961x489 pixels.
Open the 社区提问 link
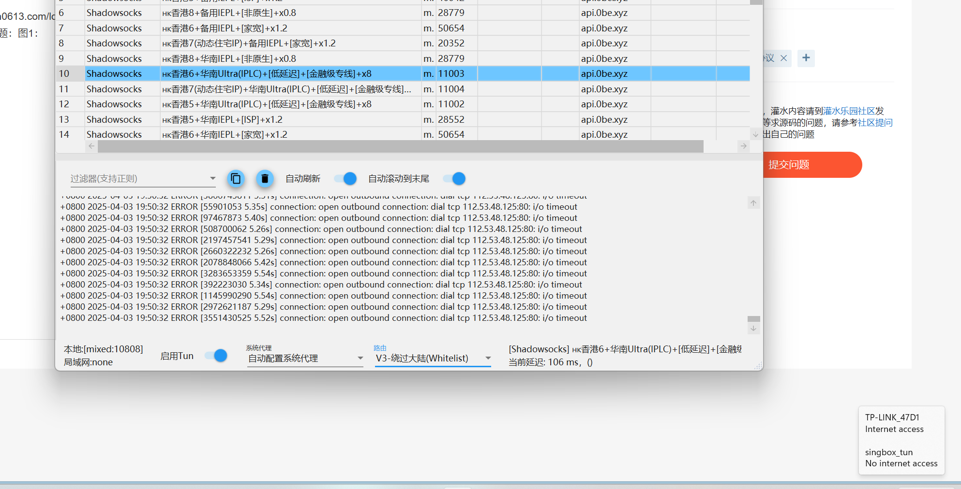(x=875, y=123)
